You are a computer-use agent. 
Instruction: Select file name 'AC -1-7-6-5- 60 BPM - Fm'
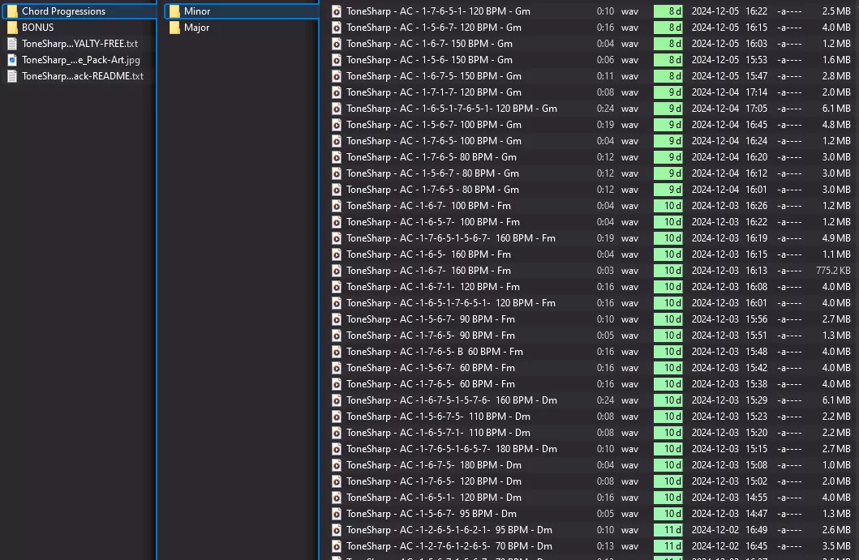431,384
